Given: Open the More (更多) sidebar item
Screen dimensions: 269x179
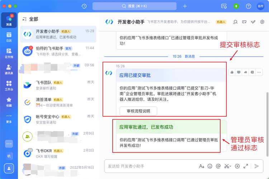Looking at the screenshot, I should (9, 118).
